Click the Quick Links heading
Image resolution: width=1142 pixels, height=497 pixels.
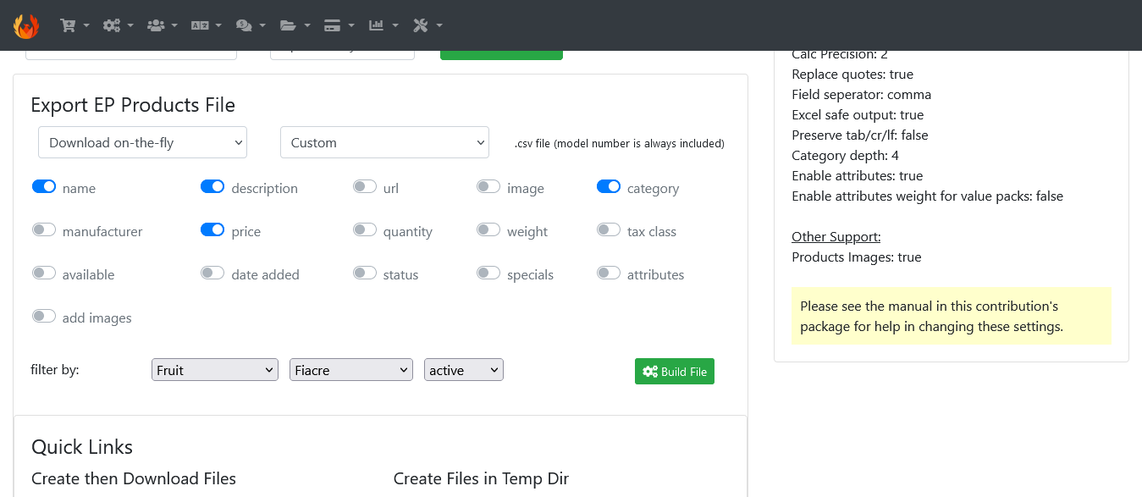(x=82, y=447)
